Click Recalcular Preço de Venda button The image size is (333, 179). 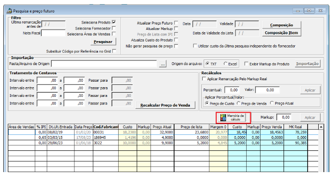tap(165, 105)
